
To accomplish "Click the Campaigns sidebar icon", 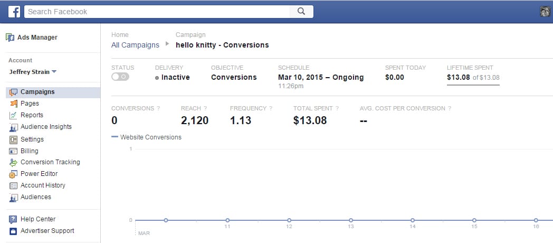I will [x=13, y=92].
